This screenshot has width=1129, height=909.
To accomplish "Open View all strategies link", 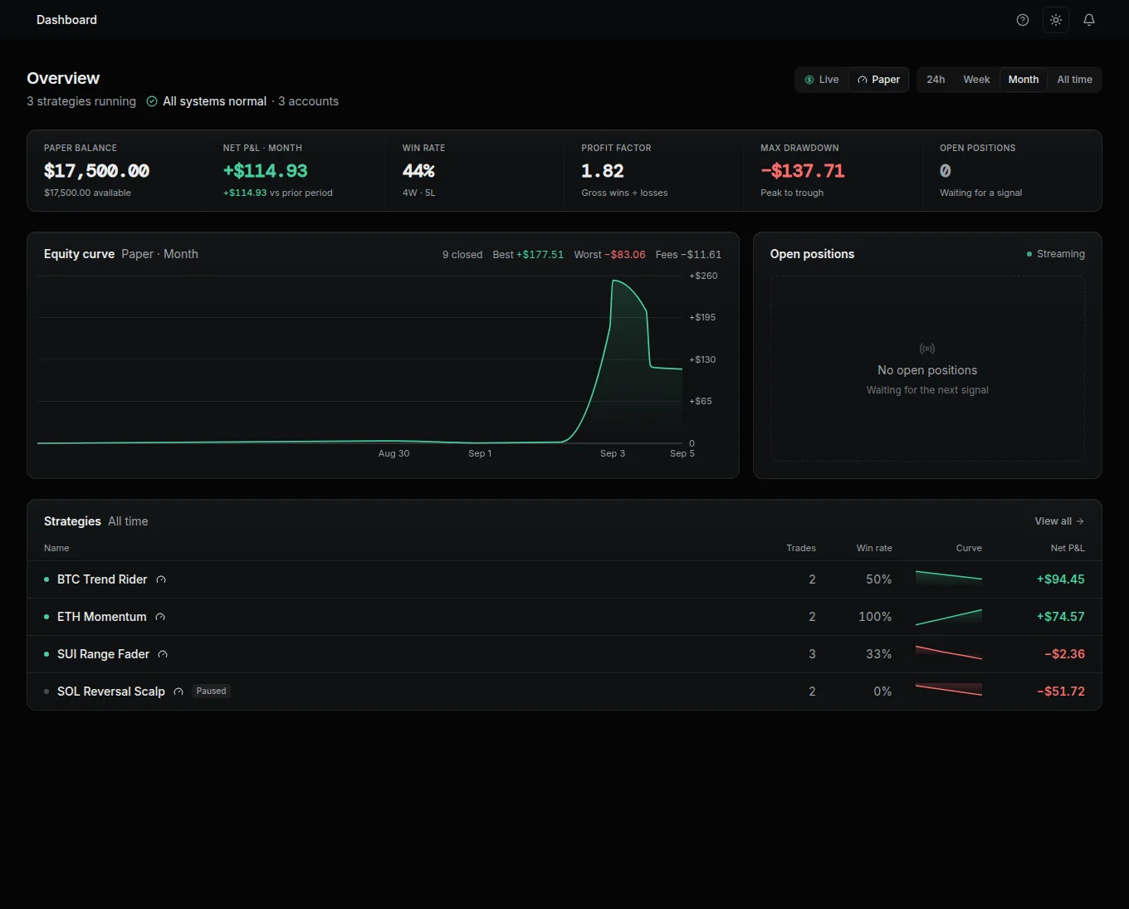I will click(x=1059, y=521).
